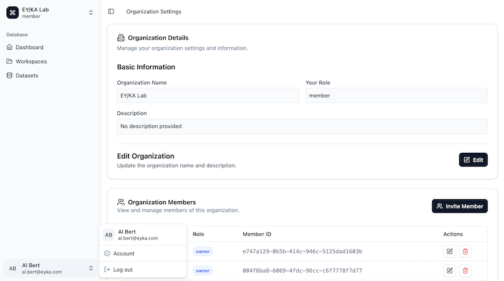
Task: Collapse the Al Bert user menu chevron
Action: (x=91, y=268)
